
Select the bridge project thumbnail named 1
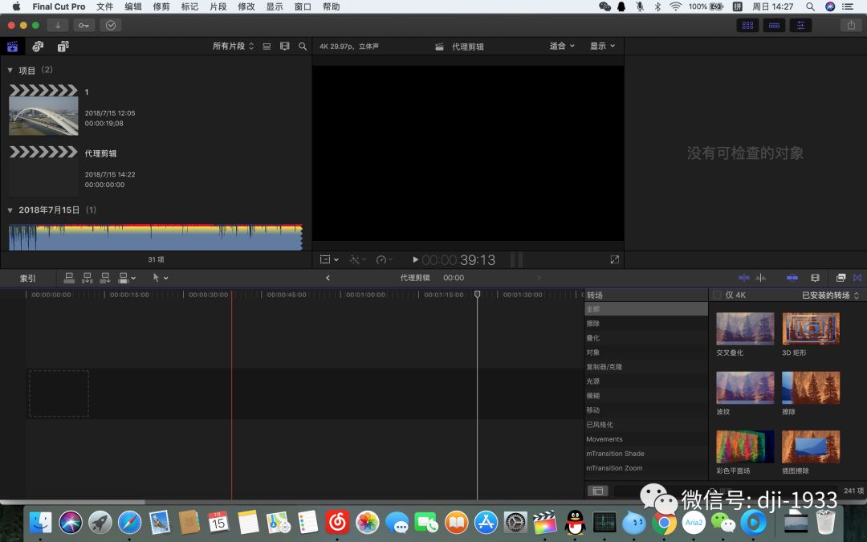coord(43,110)
